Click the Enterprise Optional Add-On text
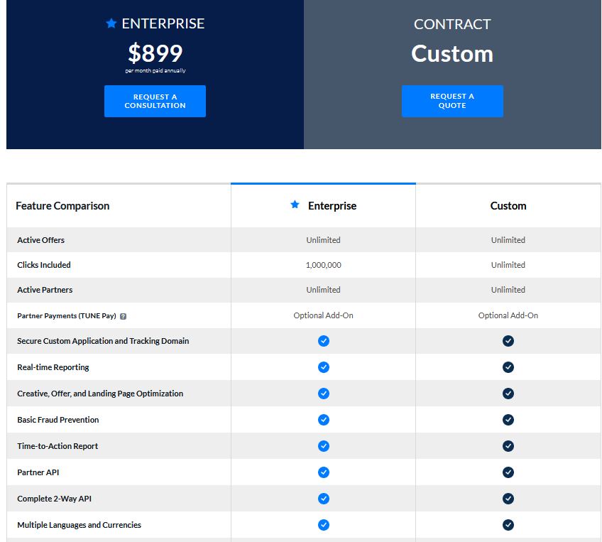Viewport: 602px width, 542px height. pos(323,315)
